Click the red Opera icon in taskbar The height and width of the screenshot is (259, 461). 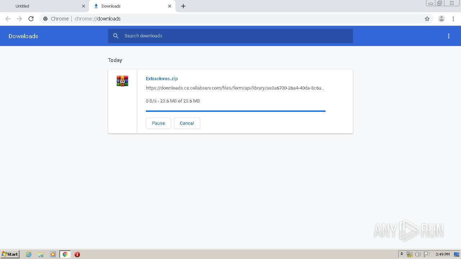tap(77, 254)
